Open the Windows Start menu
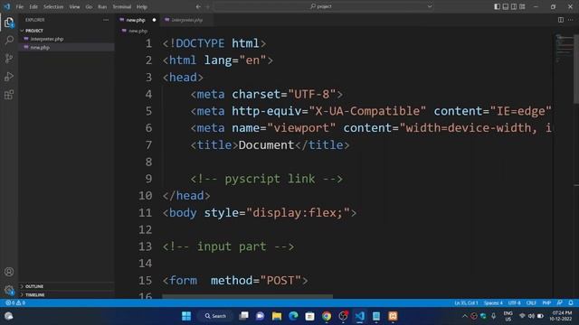This screenshot has height=325, width=579. tap(186, 316)
